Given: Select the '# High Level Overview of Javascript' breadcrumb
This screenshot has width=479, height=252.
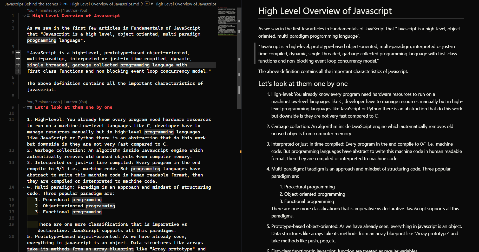Looking at the screenshot, I should [183, 4].
